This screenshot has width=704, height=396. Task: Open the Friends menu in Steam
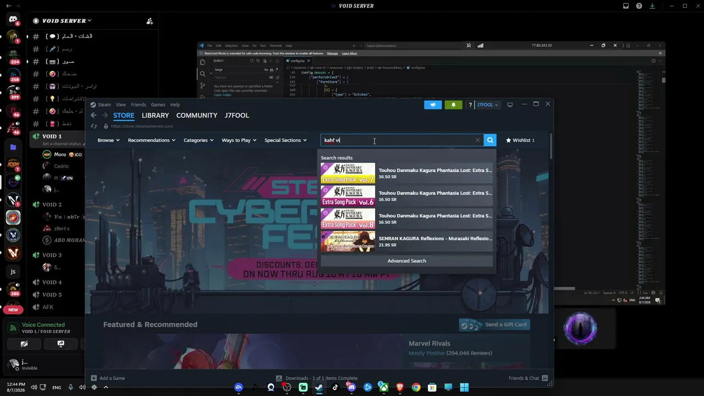tap(139, 105)
